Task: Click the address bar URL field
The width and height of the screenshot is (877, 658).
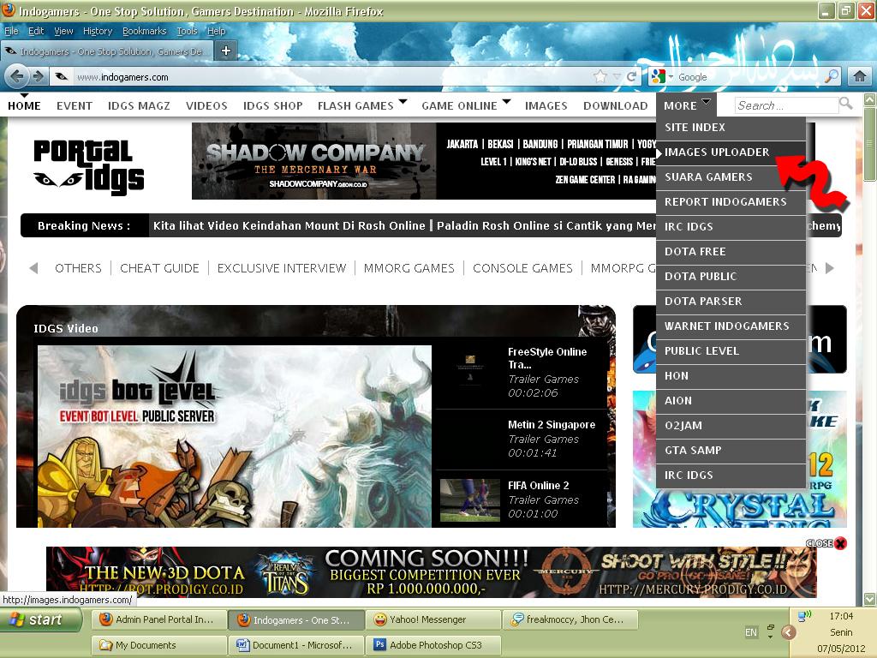Action: pos(333,76)
